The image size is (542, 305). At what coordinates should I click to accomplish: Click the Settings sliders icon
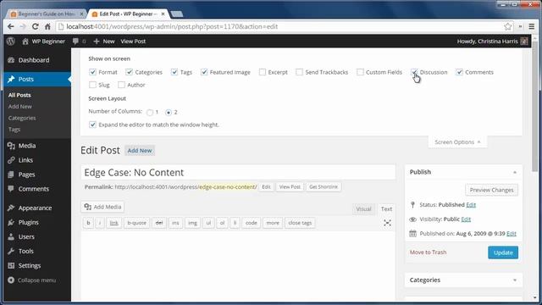tap(11, 265)
